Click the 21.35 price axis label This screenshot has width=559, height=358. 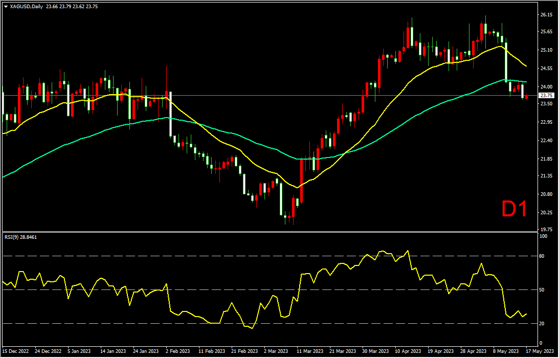pos(547,176)
